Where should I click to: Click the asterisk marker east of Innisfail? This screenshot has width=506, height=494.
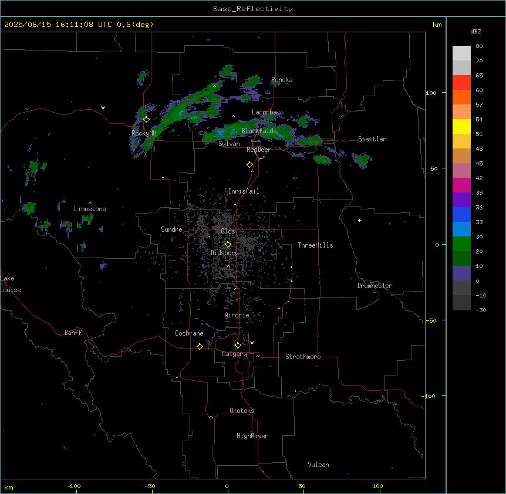click(x=295, y=178)
